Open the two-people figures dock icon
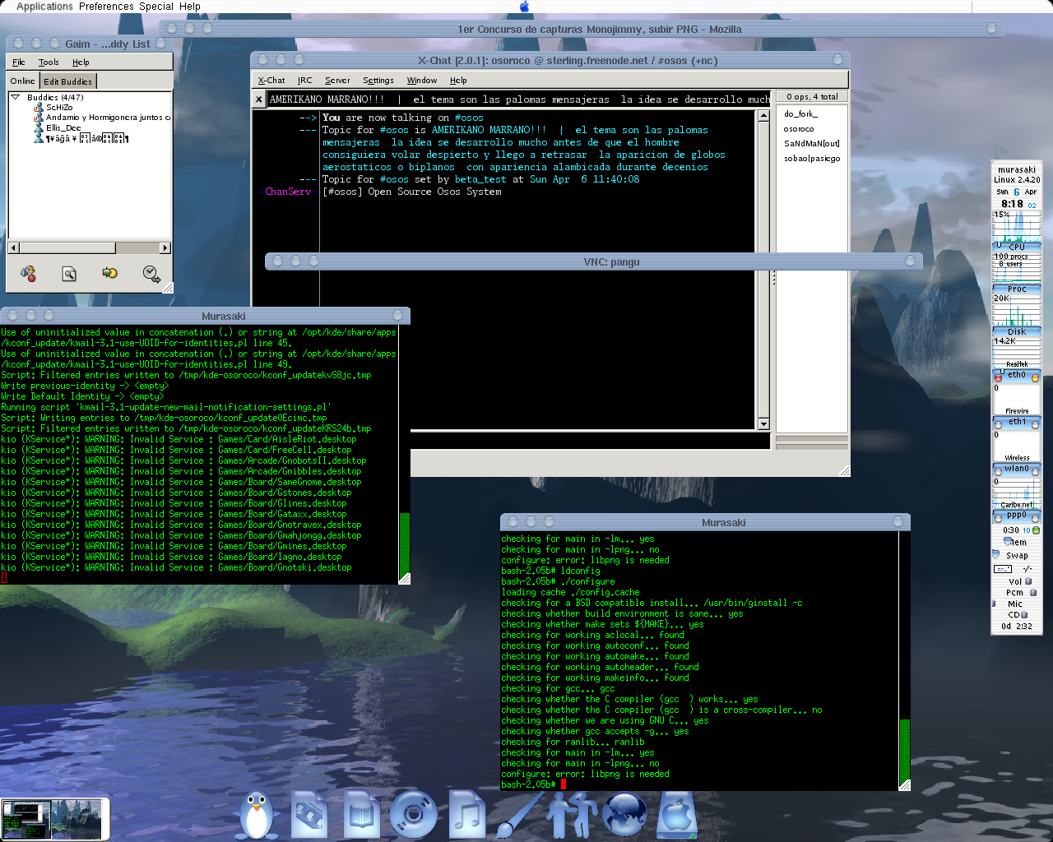This screenshot has height=842, width=1053. tap(572, 815)
